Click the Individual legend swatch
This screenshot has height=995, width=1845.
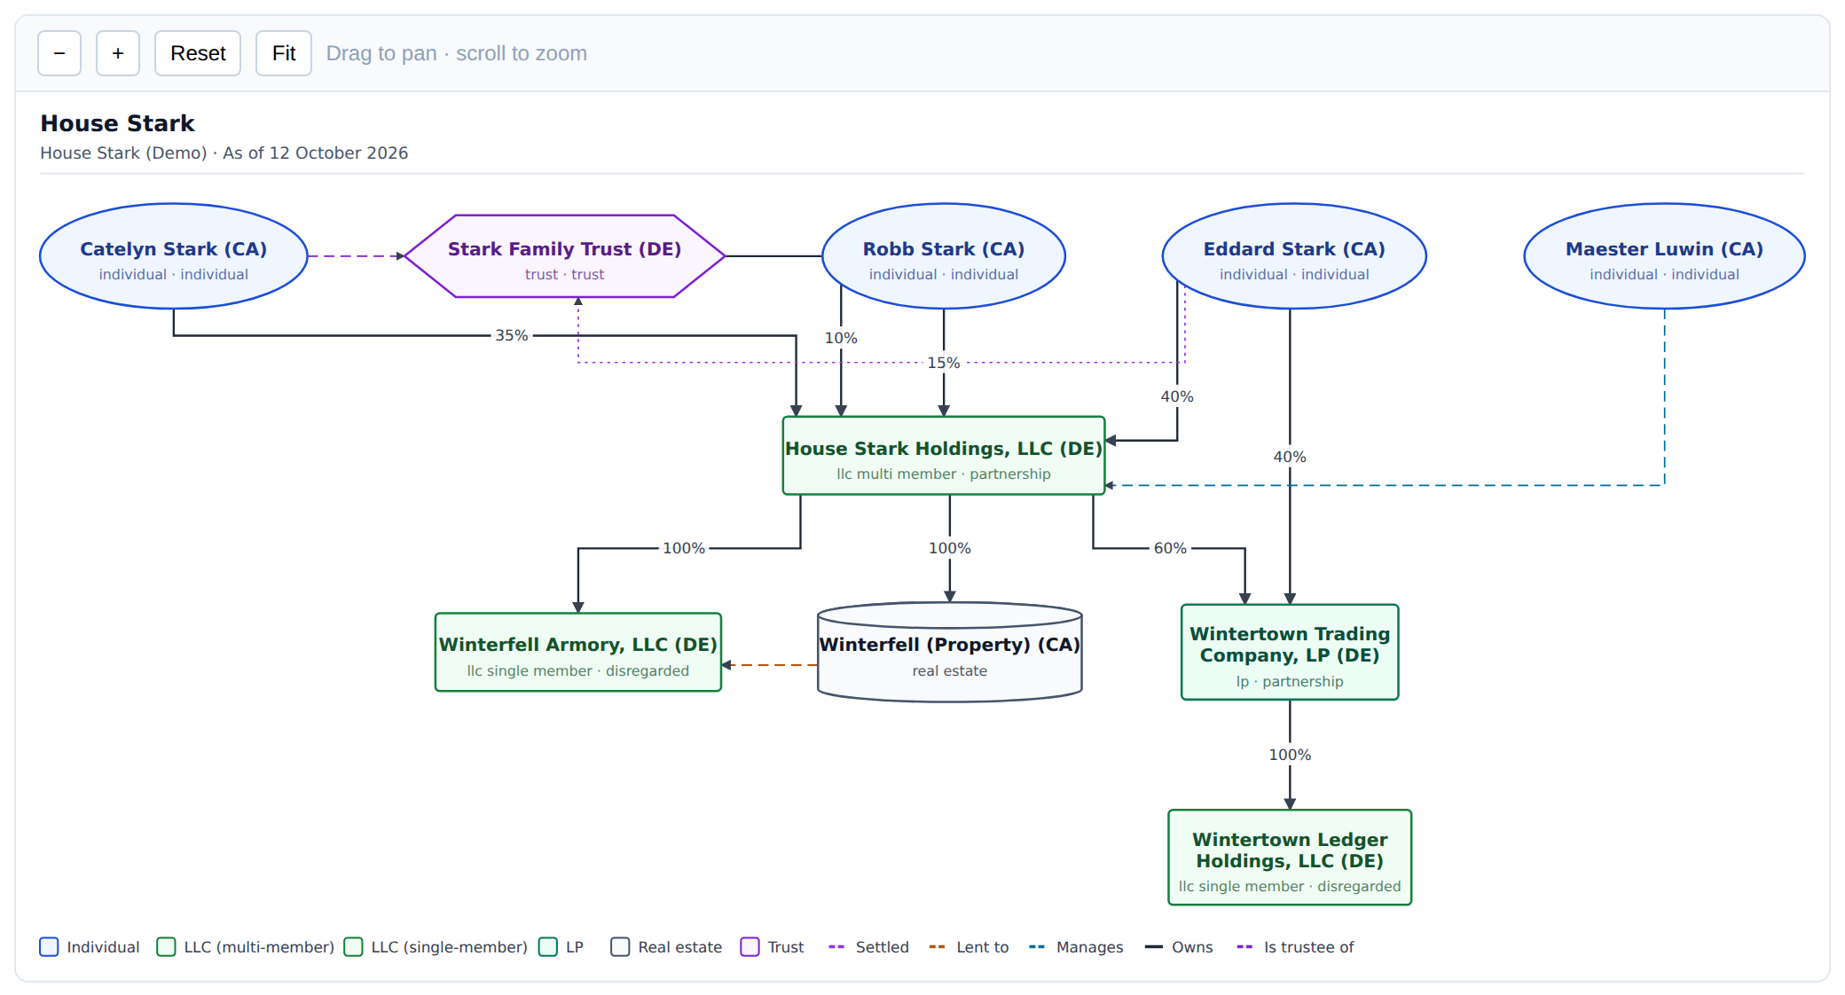[49, 947]
